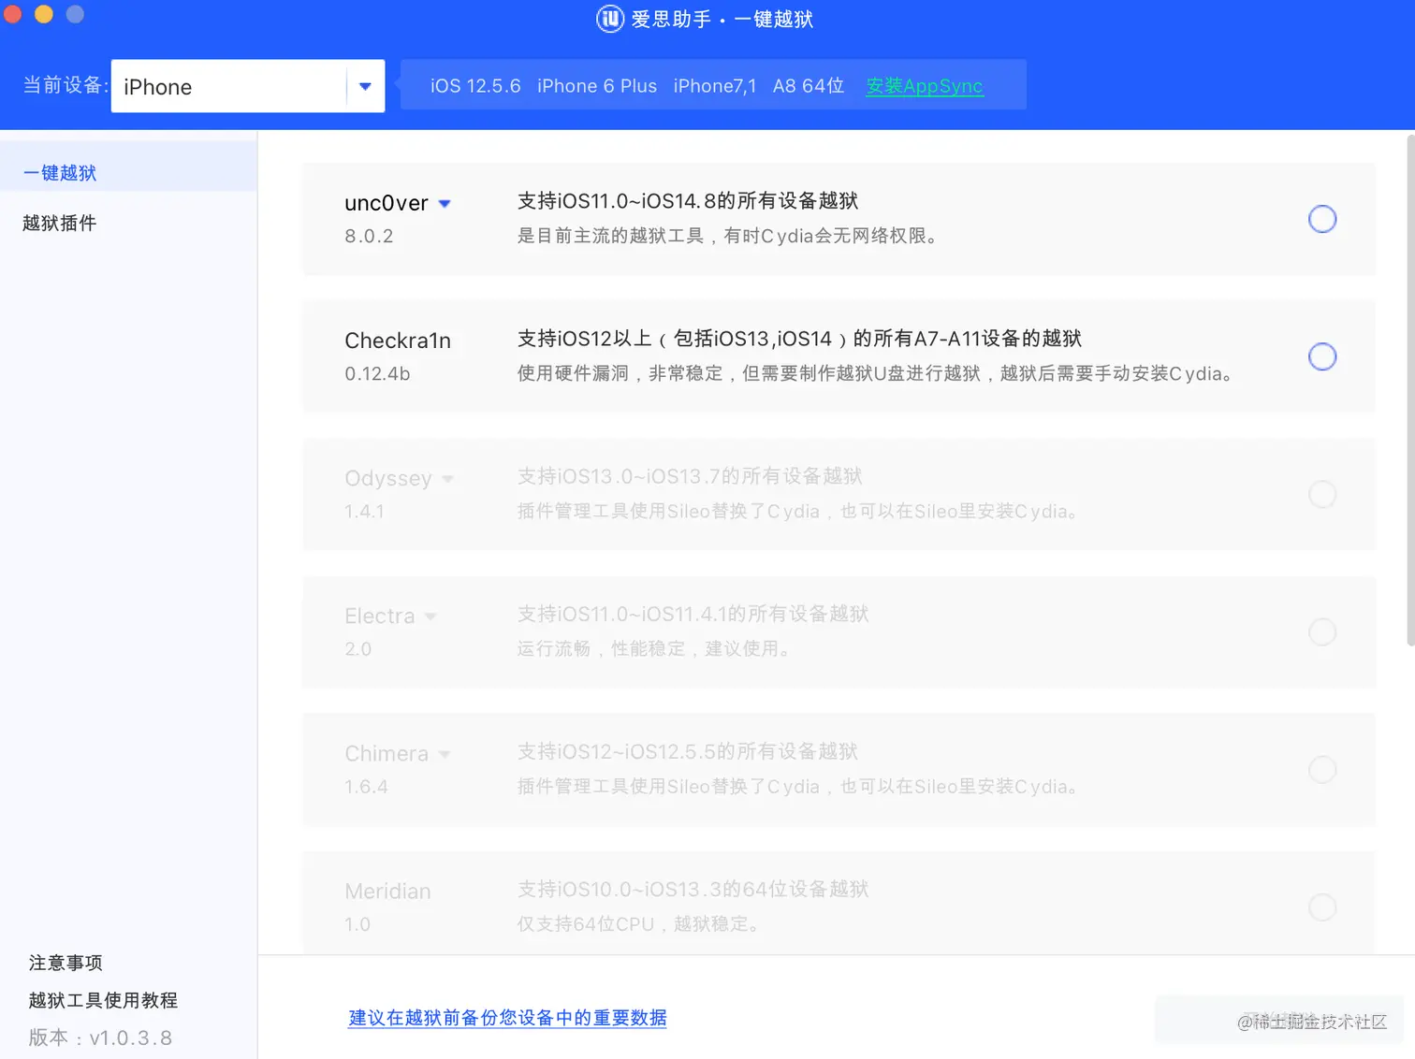Expand the Chimera version dropdown arrow
1415x1059 pixels.
point(445,754)
